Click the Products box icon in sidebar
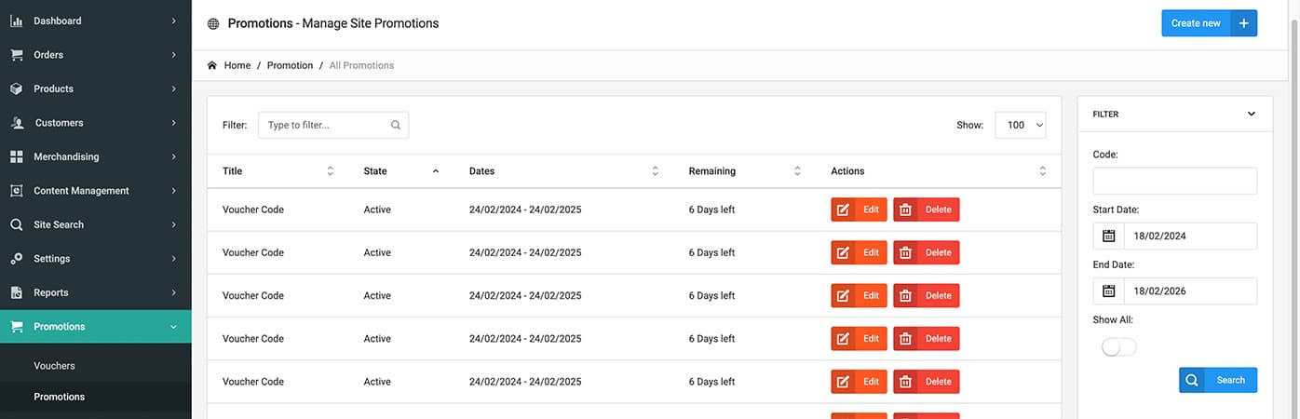Screen dimensions: 1300x419 pyautogui.click(x=16, y=88)
